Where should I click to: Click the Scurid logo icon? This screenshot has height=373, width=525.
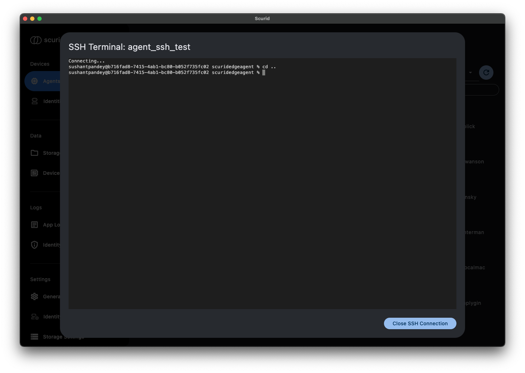click(36, 40)
